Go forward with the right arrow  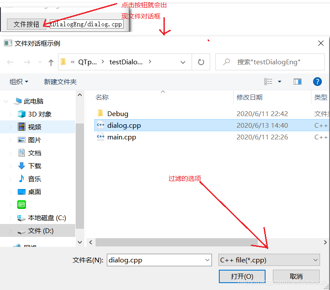(x=27, y=62)
